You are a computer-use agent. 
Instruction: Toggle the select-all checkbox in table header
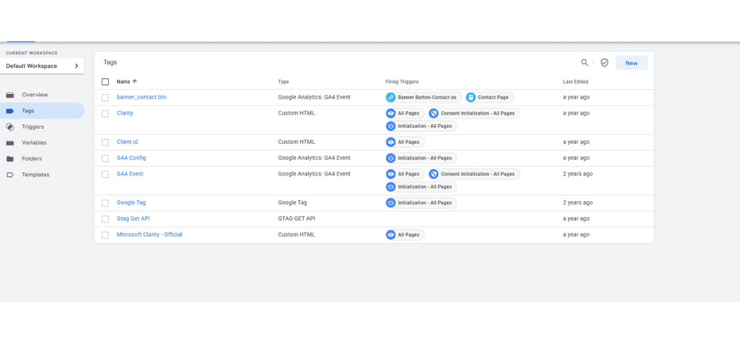pos(105,82)
